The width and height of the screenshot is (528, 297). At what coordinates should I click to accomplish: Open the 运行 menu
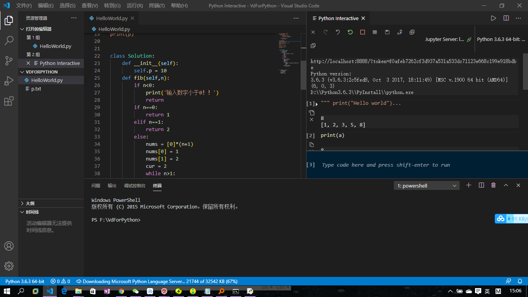pos(134,6)
